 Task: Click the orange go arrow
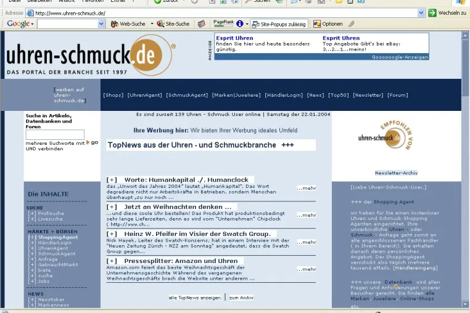click(88, 142)
